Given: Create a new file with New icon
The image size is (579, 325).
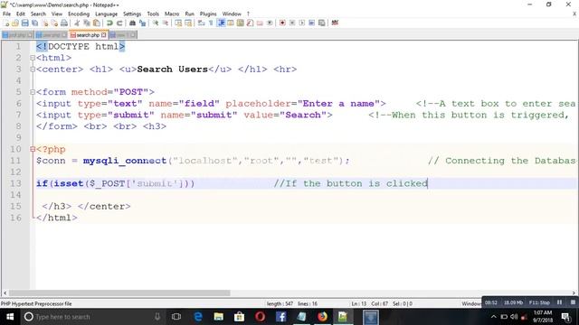Looking at the screenshot, I should pos(6,23).
